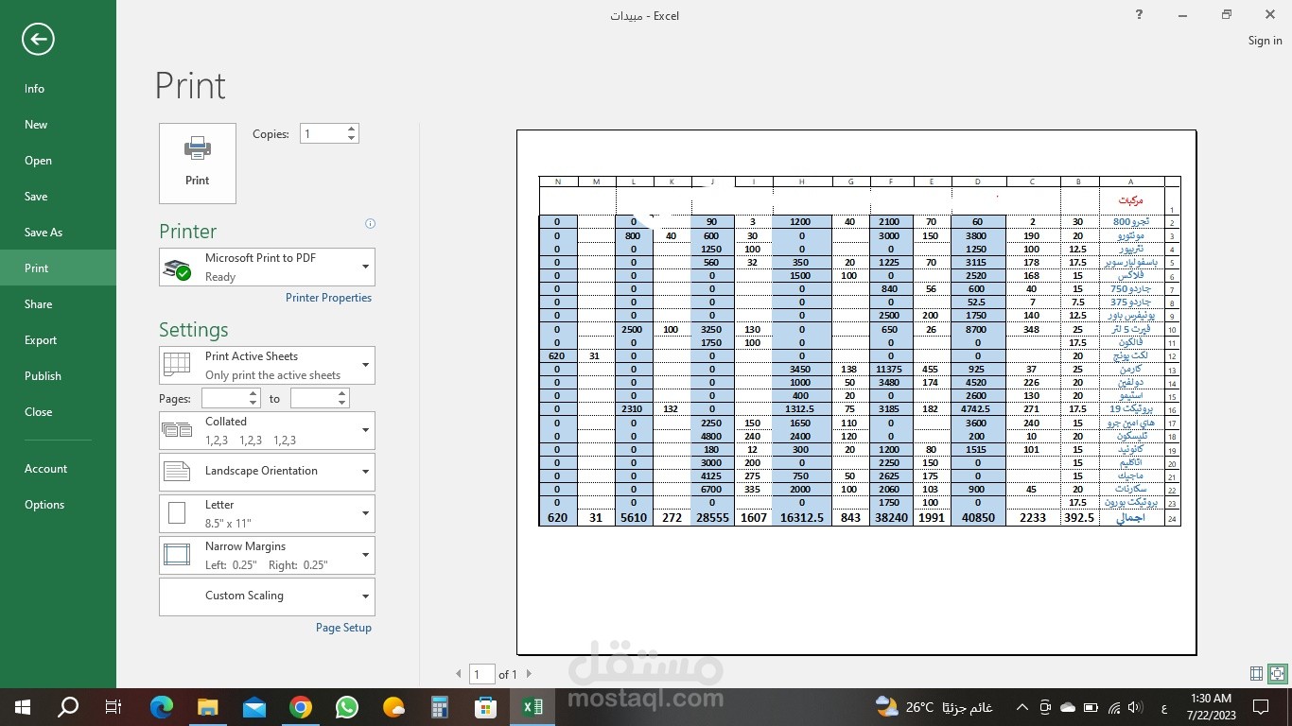
Task: Select Export in the Backstage menu
Action: 58,340
